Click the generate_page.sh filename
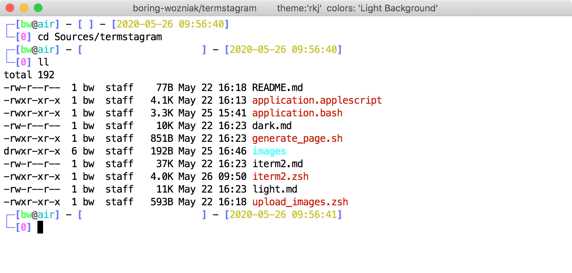This screenshot has height=273, width=572. [x=297, y=138]
